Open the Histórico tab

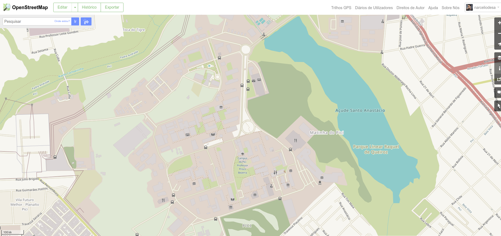(89, 8)
